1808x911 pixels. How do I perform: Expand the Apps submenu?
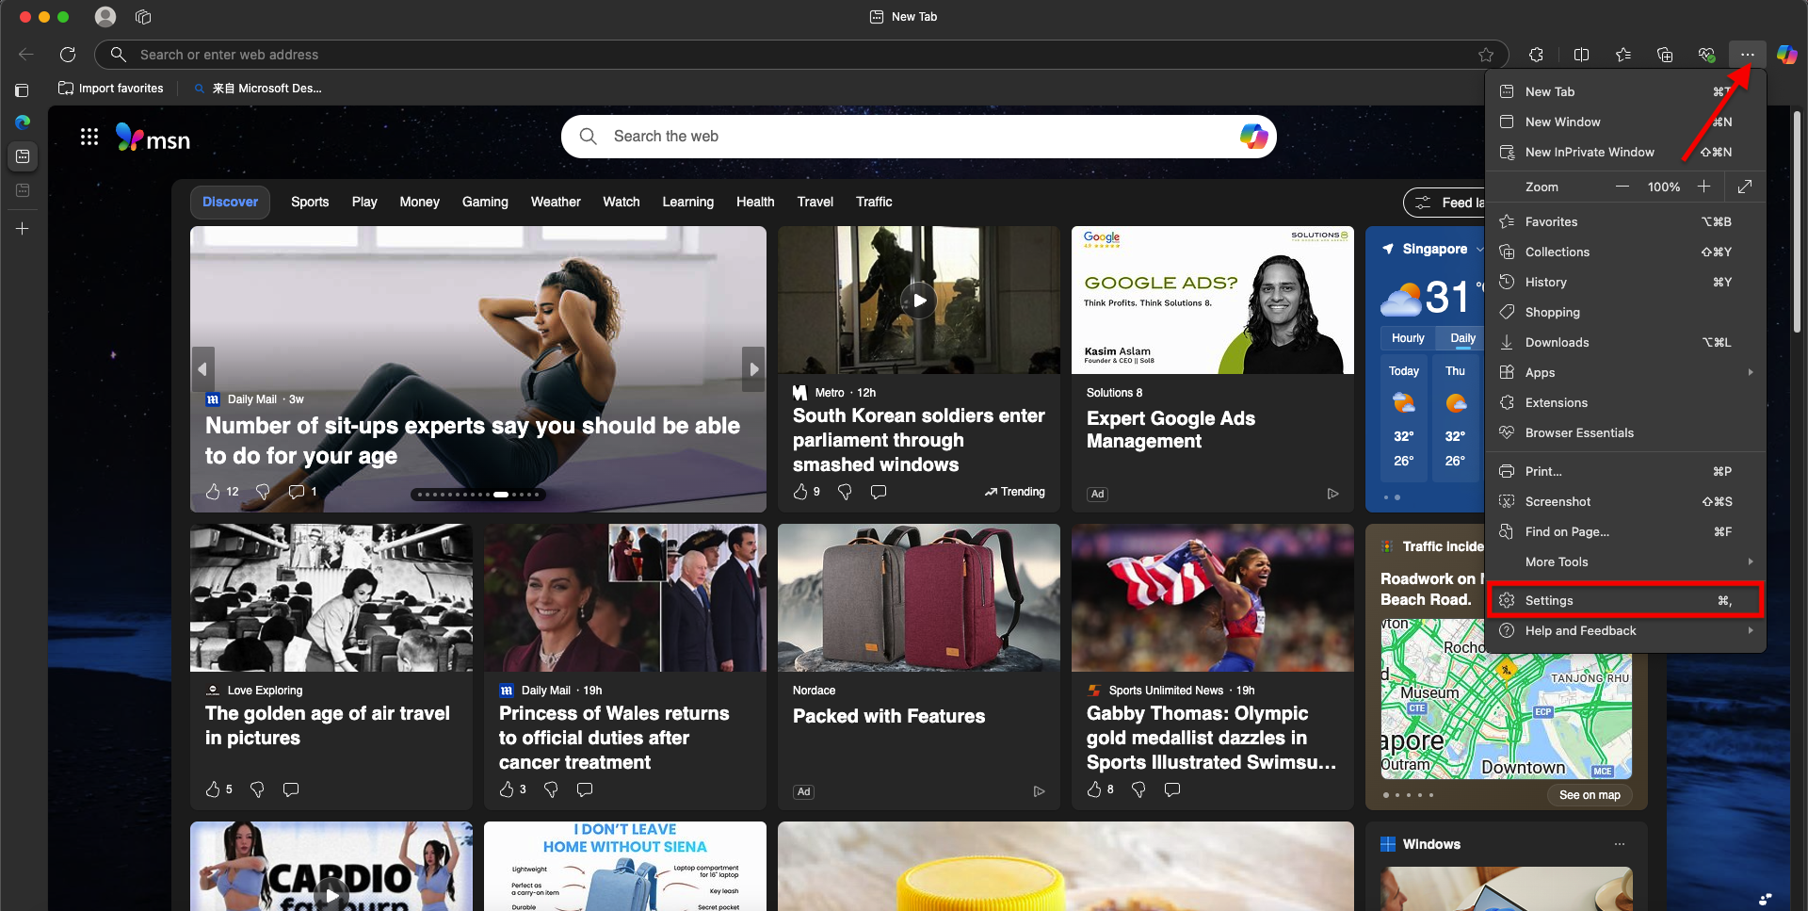tap(1625, 372)
